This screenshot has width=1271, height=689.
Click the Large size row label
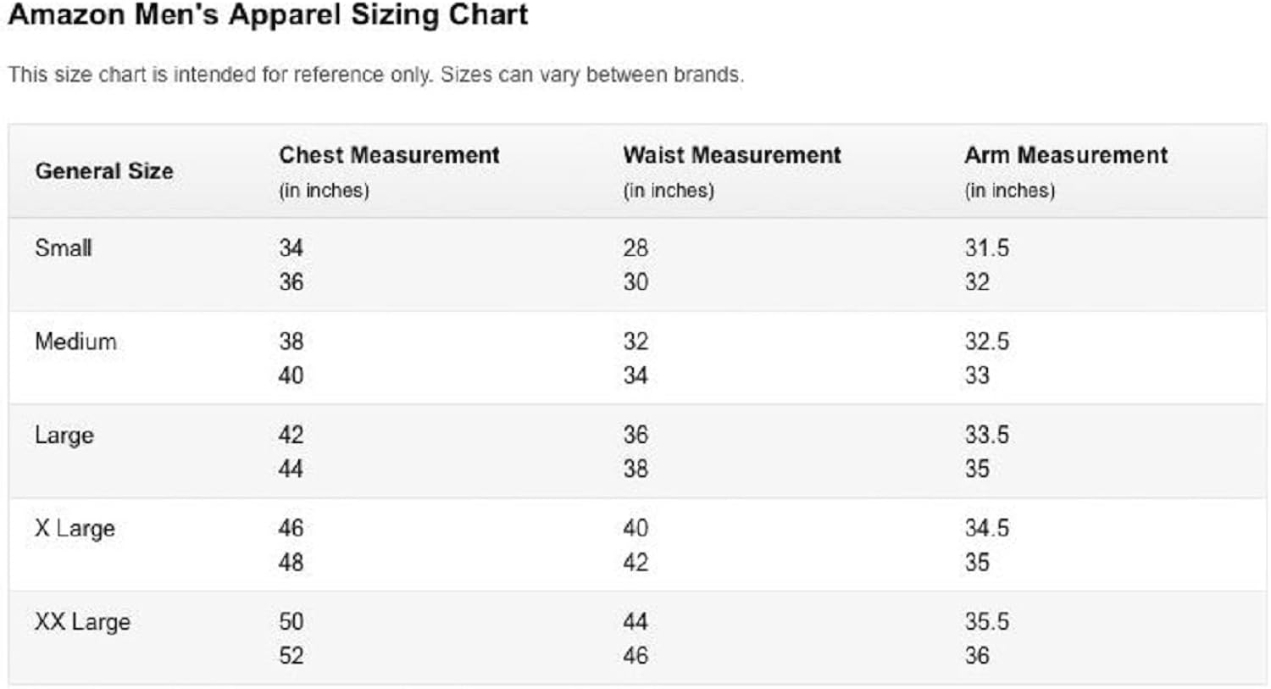click(x=64, y=436)
